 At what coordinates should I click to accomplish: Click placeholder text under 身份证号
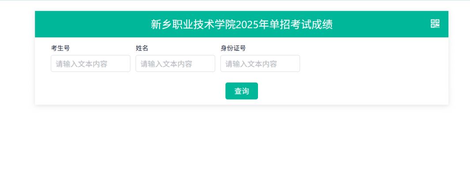pos(251,63)
